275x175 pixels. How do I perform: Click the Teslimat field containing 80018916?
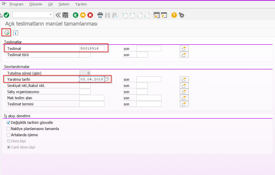tap(92, 48)
